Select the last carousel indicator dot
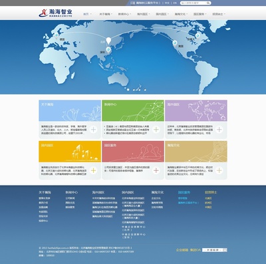Screen dimensions: 266x264 (145, 90)
